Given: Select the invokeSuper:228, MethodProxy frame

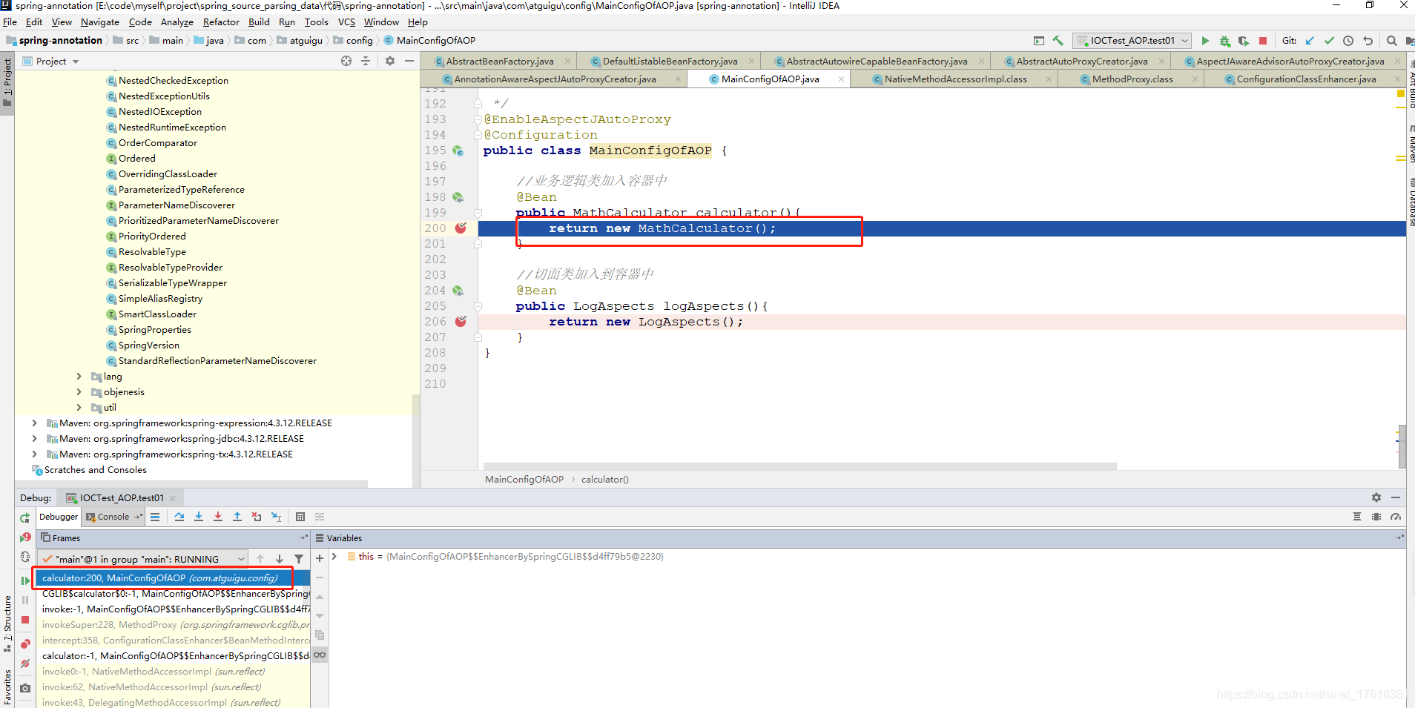Looking at the screenshot, I should pos(175,625).
